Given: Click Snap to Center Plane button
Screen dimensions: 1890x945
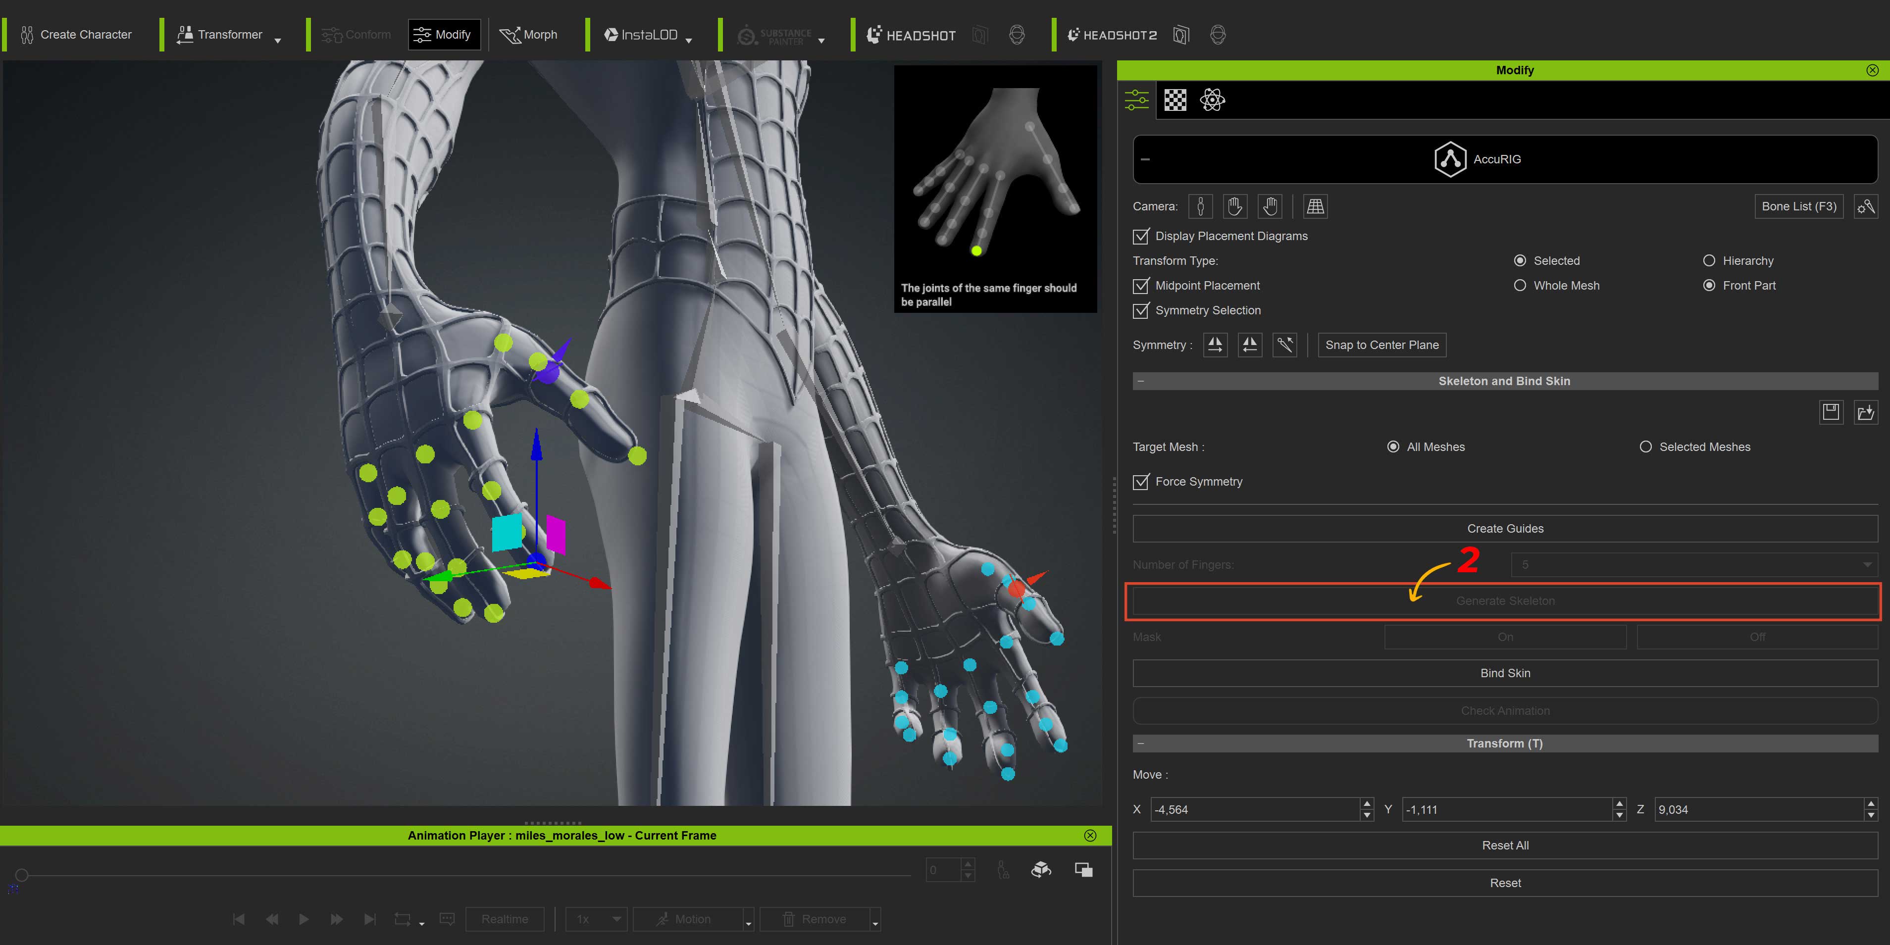Looking at the screenshot, I should (1382, 345).
